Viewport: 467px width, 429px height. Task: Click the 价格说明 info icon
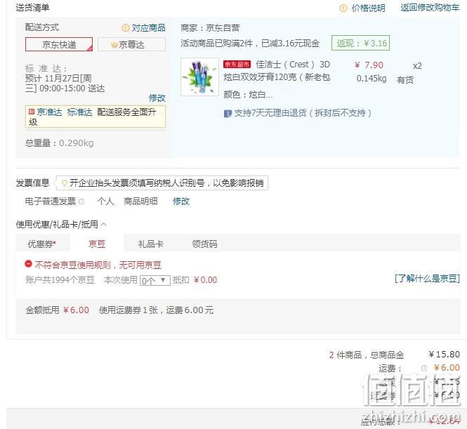(343, 8)
